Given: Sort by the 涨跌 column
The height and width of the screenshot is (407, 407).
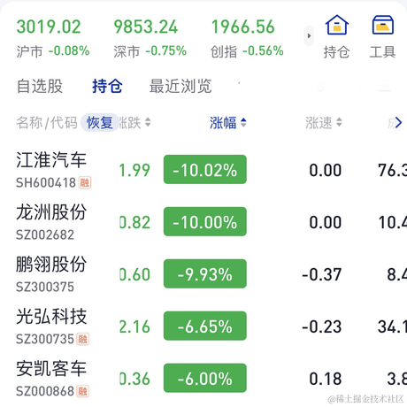Looking at the screenshot, I should click(134, 122).
